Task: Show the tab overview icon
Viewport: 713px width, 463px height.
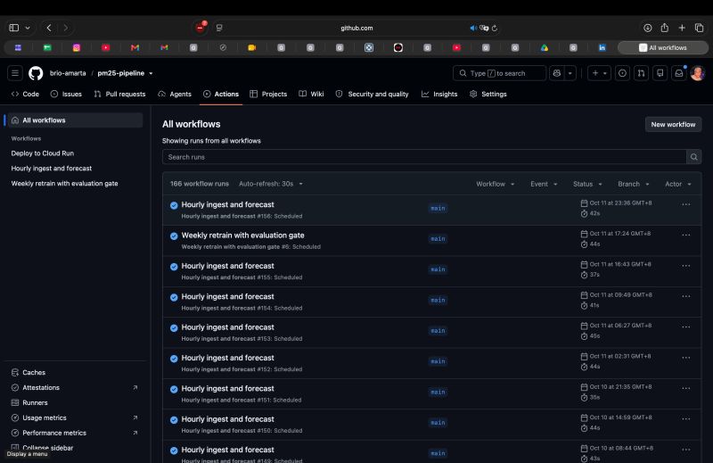Action: pos(700,28)
